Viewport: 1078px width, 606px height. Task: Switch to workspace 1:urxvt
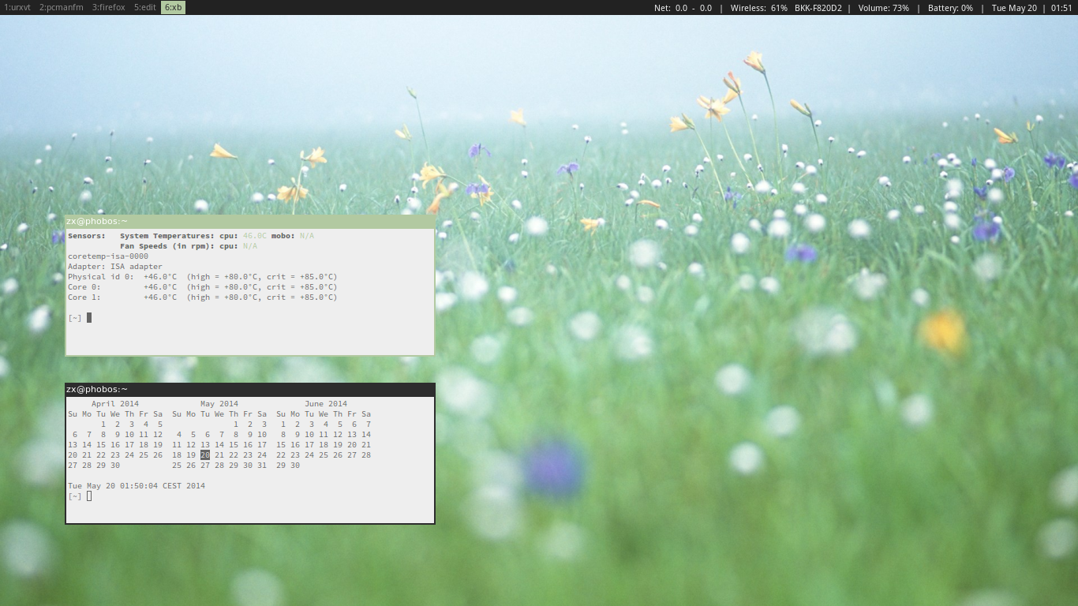point(17,7)
